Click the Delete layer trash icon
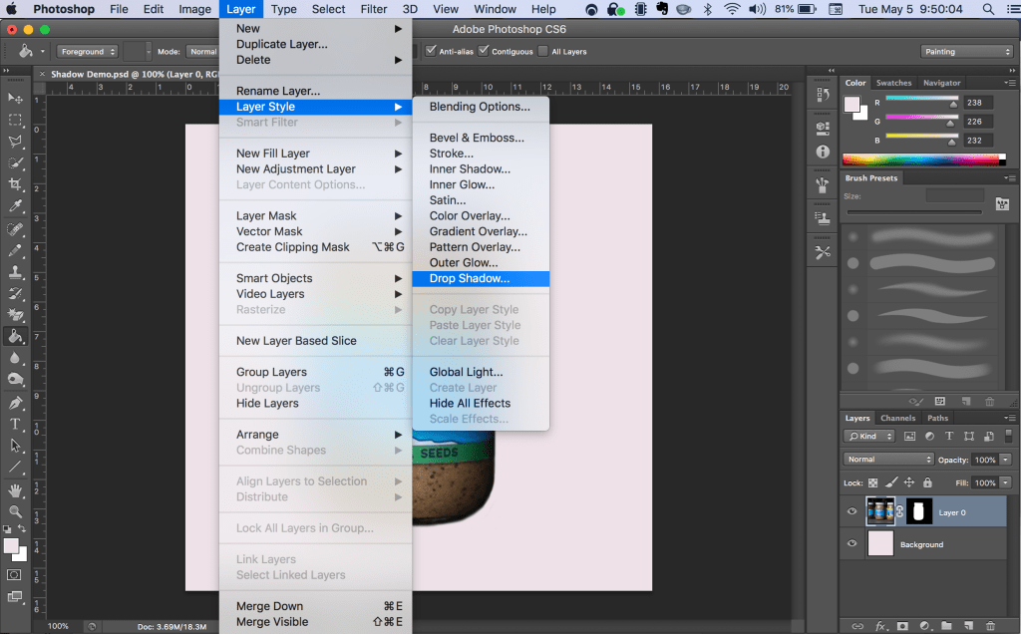Screen dimensions: 1021x634 (x=990, y=625)
